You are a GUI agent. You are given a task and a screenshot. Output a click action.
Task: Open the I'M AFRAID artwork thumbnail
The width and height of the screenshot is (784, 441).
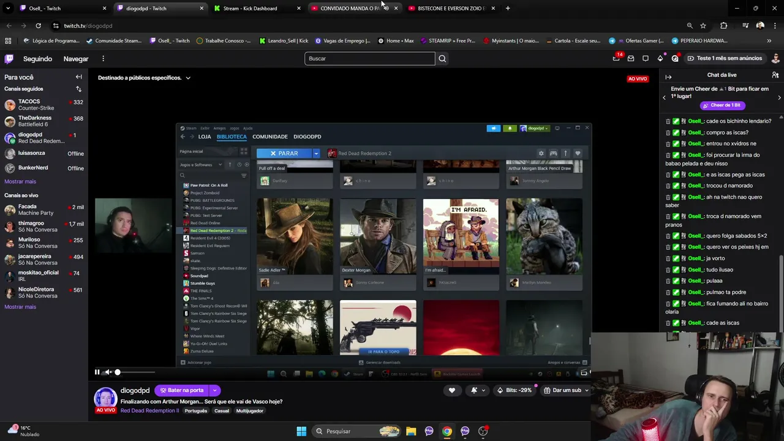pyautogui.click(x=461, y=236)
